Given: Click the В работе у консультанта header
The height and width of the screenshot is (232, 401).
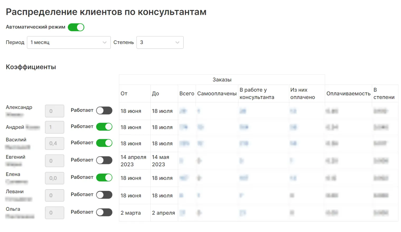Looking at the screenshot, I should (257, 94).
